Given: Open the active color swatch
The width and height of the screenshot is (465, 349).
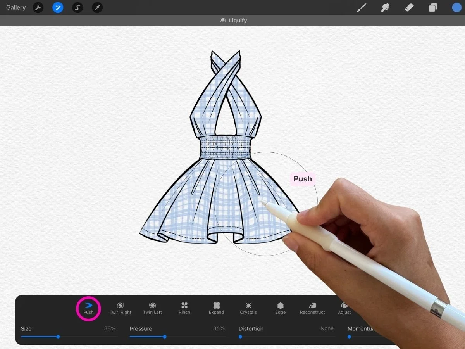Looking at the screenshot, I should click(456, 7).
